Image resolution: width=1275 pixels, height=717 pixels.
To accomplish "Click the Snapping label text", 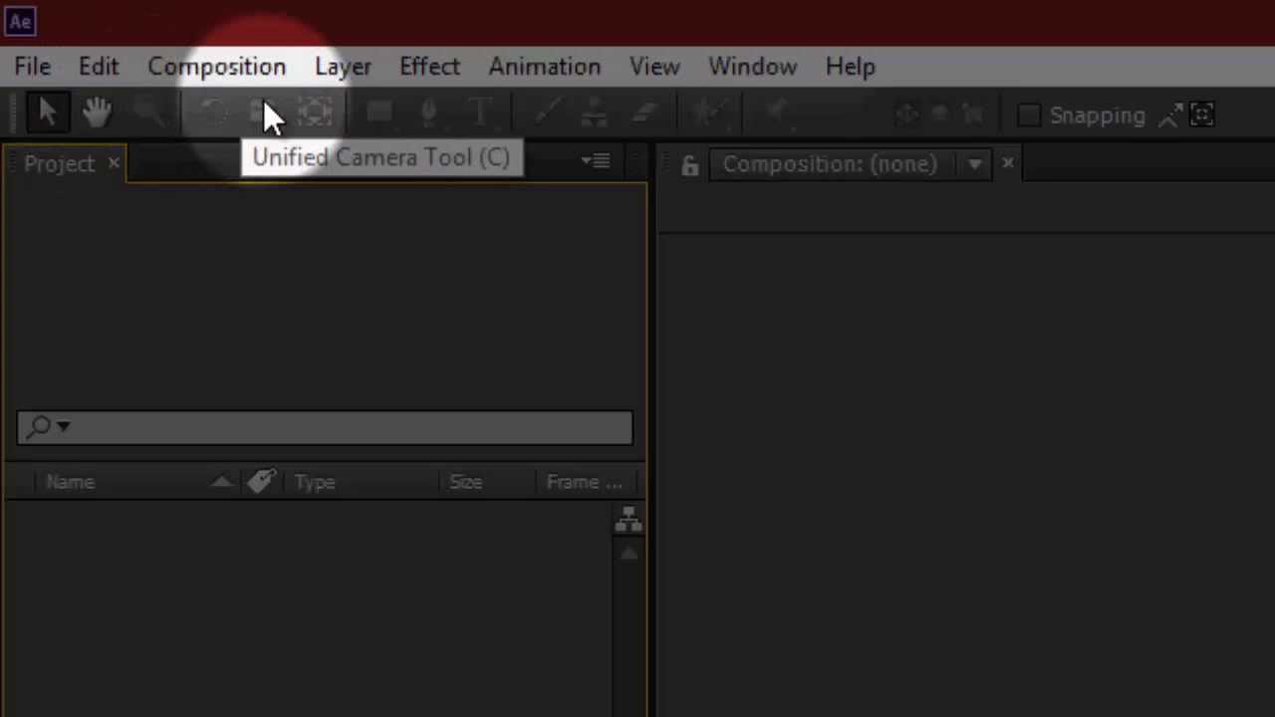I will point(1098,116).
